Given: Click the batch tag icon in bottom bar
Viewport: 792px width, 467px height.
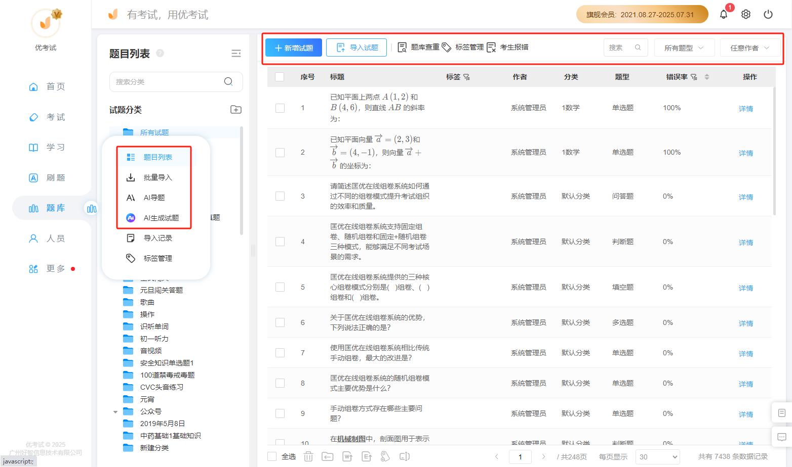Looking at the screenshot, I should [385, 456].
